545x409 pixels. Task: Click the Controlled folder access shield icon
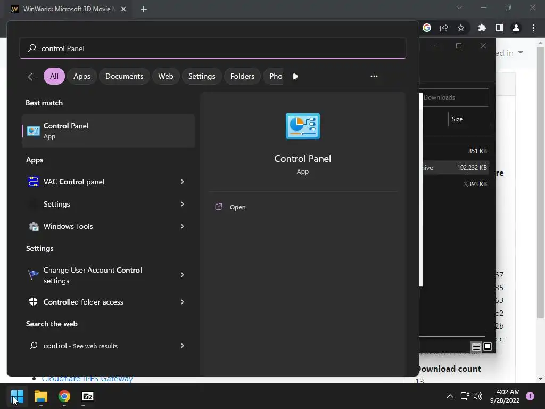click(x=34, y=302)
